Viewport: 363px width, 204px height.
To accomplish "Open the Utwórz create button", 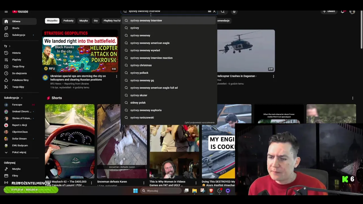I will (x=329, y=11).
